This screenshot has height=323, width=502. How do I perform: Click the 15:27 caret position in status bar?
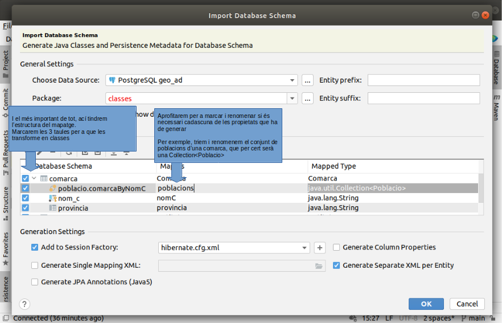pyautogui.click(x=371, y=318)
